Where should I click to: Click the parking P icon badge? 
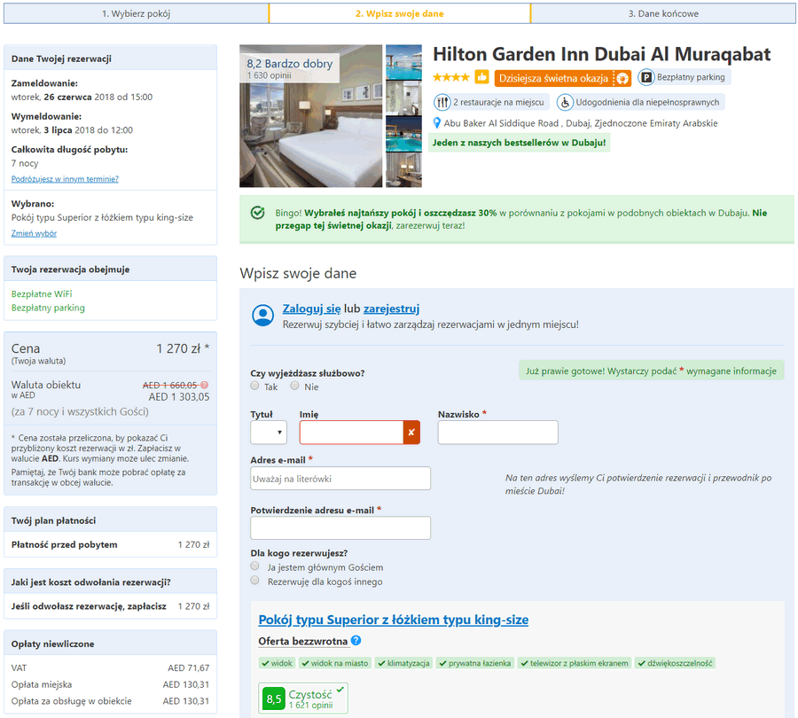[645, 77]
